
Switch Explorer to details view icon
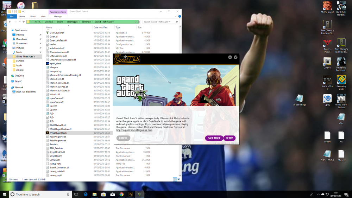(x=175, y=179)
